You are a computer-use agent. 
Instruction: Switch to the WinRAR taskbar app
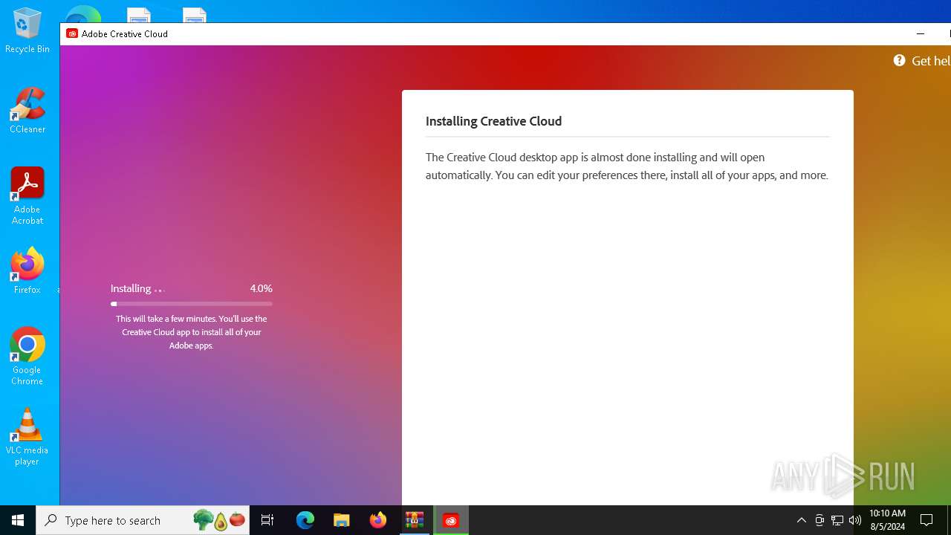(x=415, y=520)
